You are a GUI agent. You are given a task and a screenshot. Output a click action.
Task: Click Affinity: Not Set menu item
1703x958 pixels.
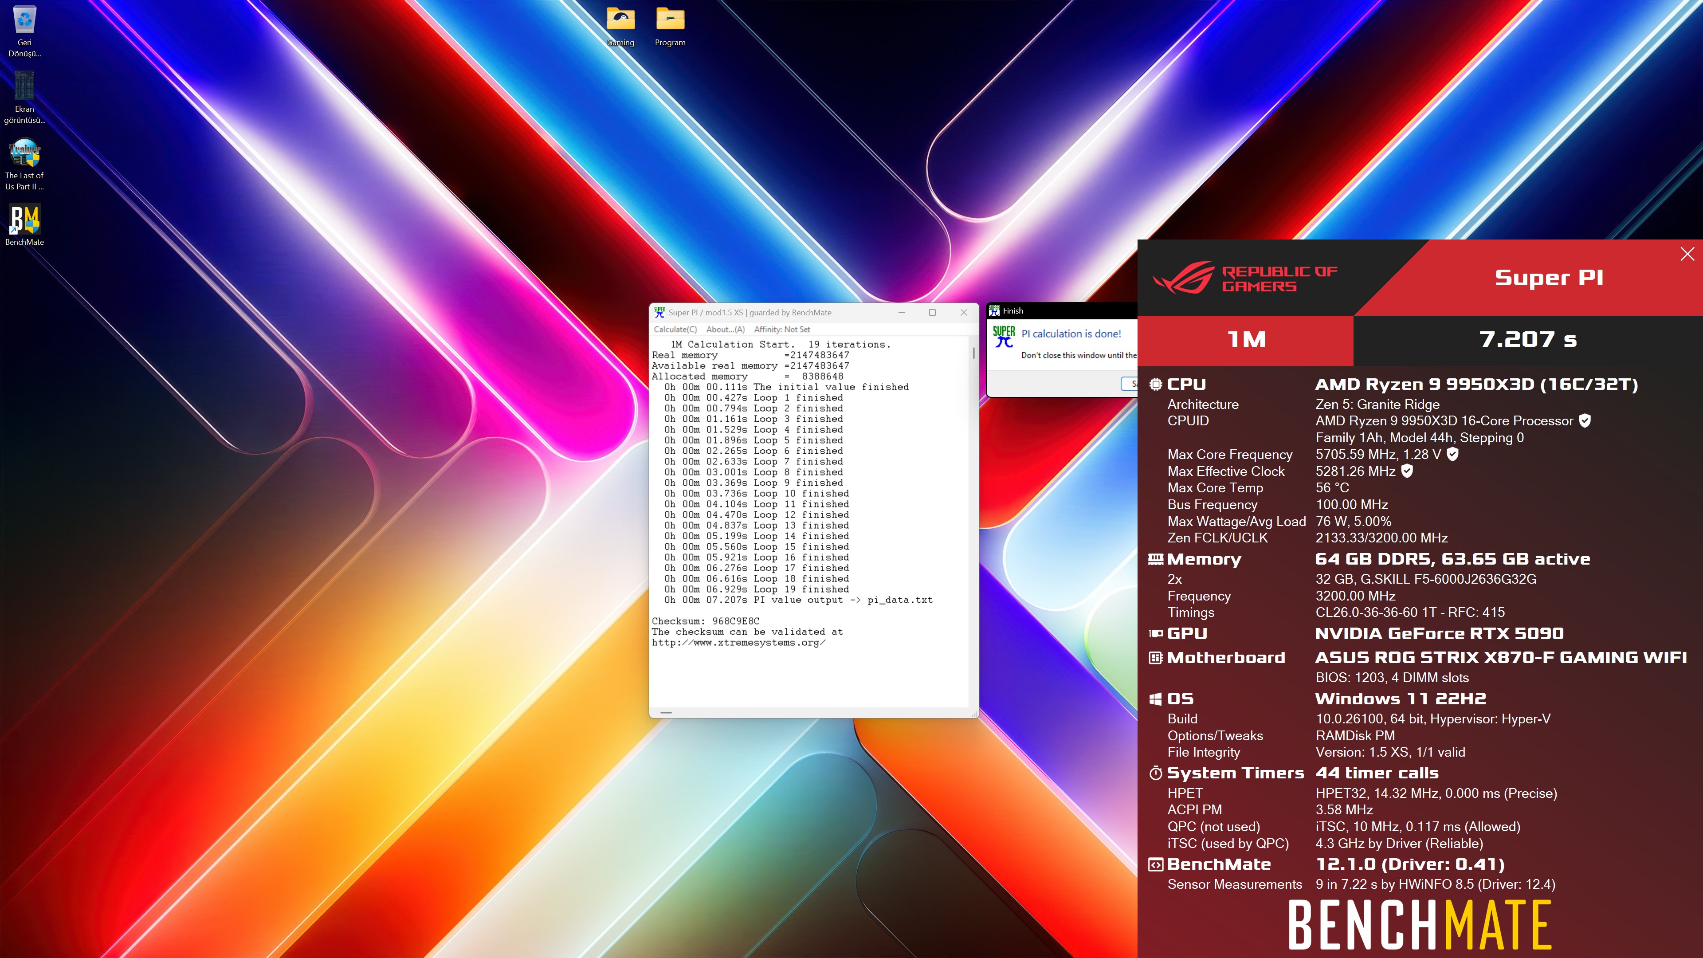(781, 329)
